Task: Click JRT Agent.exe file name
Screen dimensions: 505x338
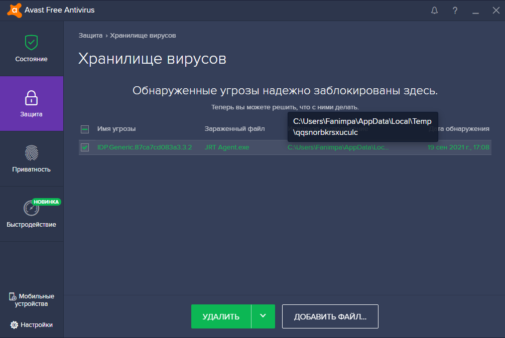Action: tap(227, 147)
